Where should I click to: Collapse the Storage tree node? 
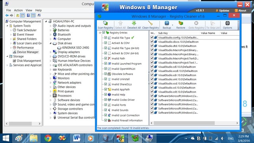[x=7, y=56]
